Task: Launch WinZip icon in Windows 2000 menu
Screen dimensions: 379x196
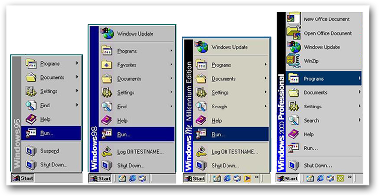Action: tap(293, 61)
